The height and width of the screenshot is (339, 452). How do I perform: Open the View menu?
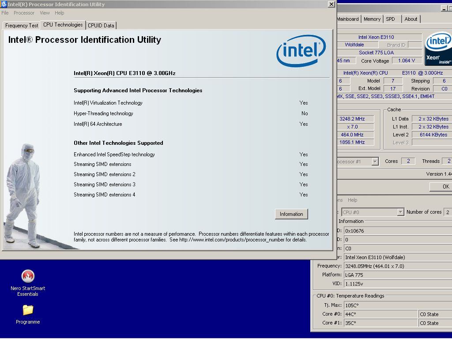point(45,13)
